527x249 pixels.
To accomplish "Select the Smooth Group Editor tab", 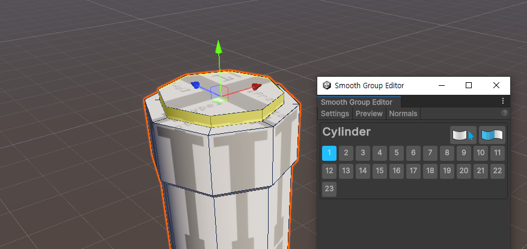I will coord(356,102).
